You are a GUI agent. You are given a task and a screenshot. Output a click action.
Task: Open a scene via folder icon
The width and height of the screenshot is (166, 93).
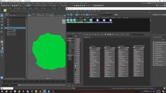click(15, 5)
